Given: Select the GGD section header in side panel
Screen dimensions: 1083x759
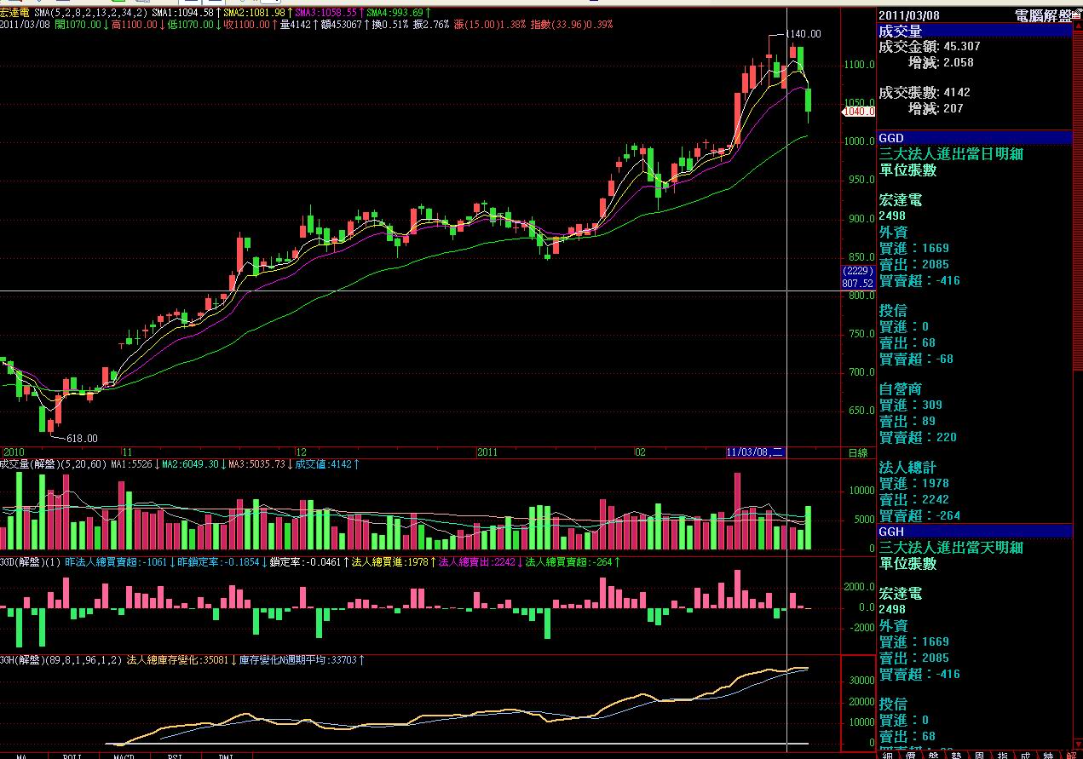Looking at the screenshot, I should point(974,138).
